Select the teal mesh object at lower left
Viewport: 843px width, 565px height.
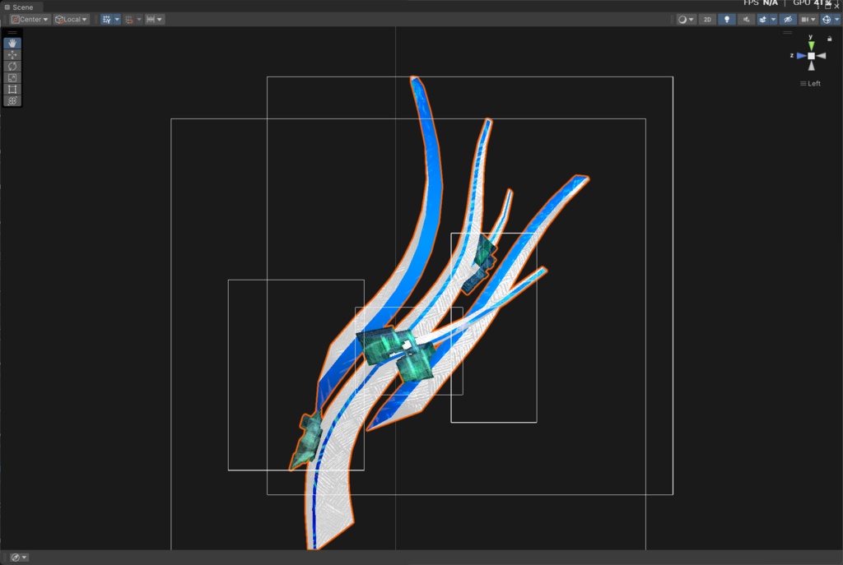pos(308,440)
